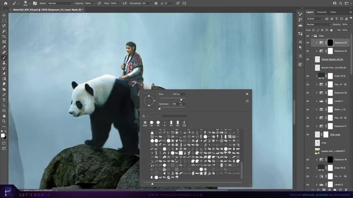Click brush thumbnail size slider handle

pos(152,184)
